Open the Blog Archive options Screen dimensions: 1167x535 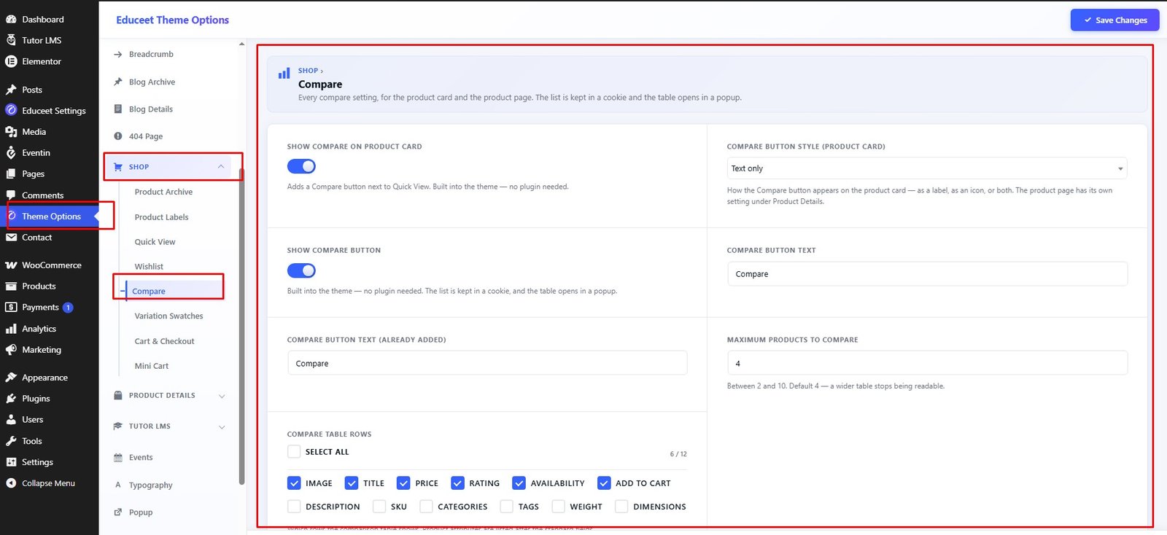pyautogui.click(x=152, y=82)
